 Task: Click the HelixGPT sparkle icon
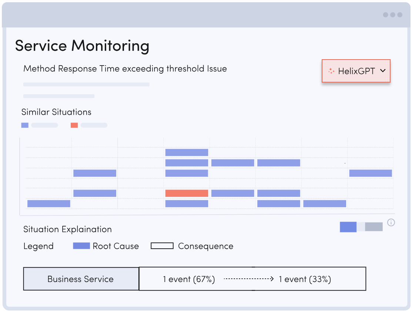point(331,71)
